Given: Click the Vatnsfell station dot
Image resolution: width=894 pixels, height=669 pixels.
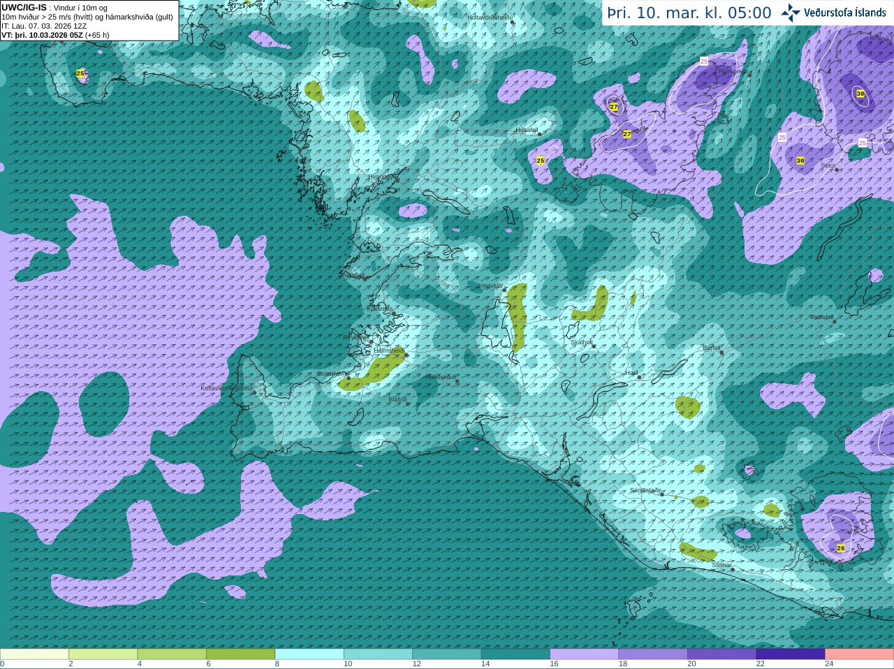Looking at the screenshot, I should click(833, 321).
